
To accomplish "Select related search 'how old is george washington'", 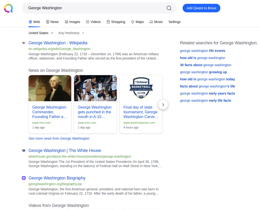I will [x=203, y=58].
